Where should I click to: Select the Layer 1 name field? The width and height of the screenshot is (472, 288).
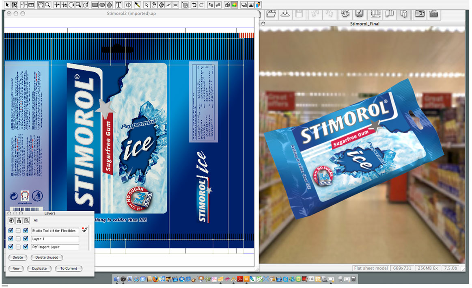[55, 239]
